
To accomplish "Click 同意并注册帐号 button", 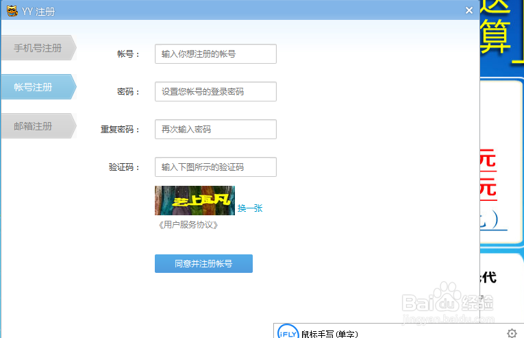I will point(203,264).
